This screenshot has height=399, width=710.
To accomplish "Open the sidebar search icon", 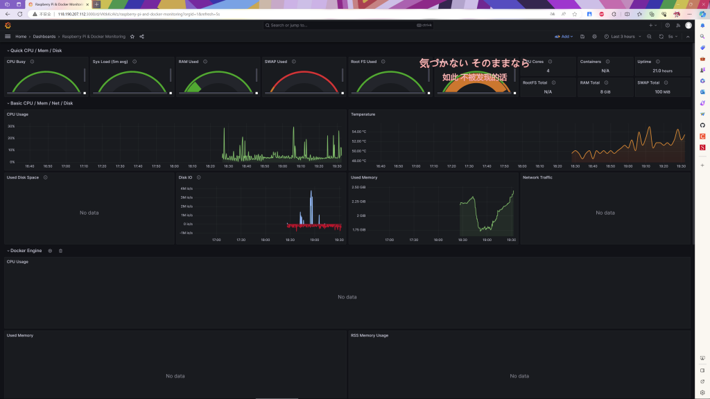I will 702,37.
